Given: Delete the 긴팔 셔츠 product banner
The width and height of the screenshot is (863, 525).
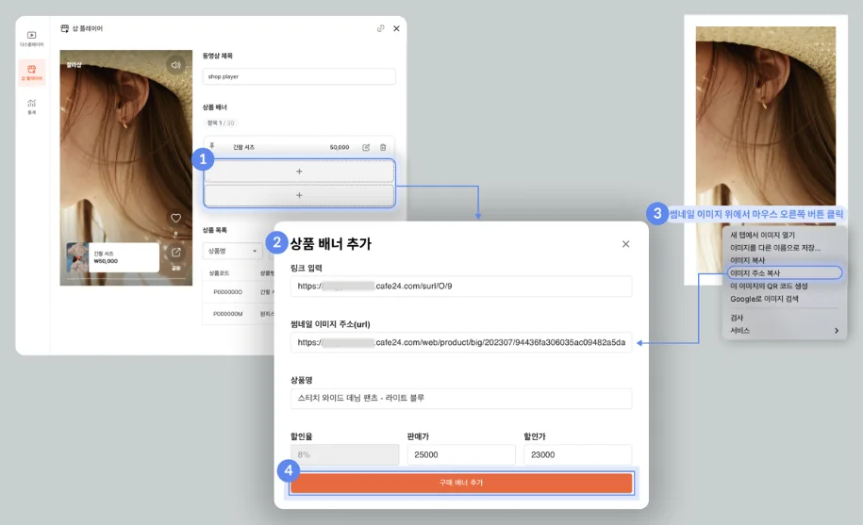Looking at the screenshot, I should click(x=383, y=147).
